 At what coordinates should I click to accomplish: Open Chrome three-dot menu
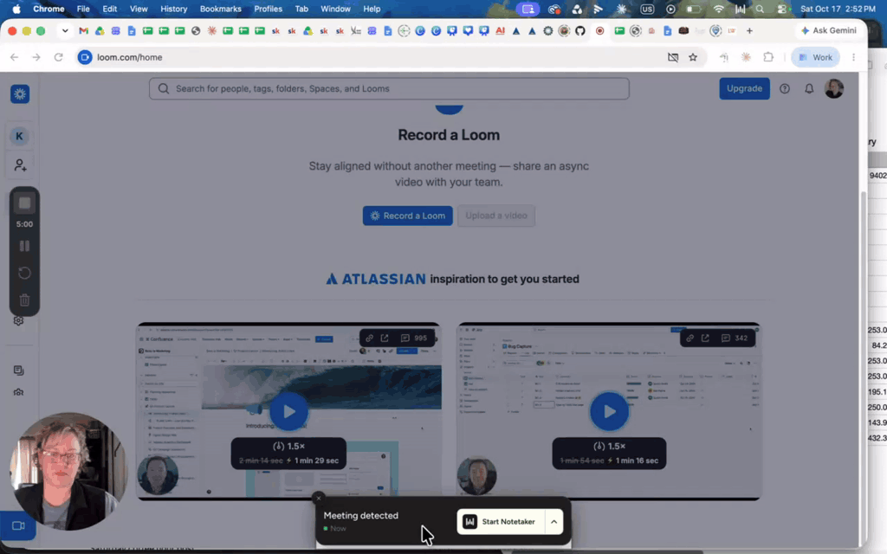click(853, 57)
